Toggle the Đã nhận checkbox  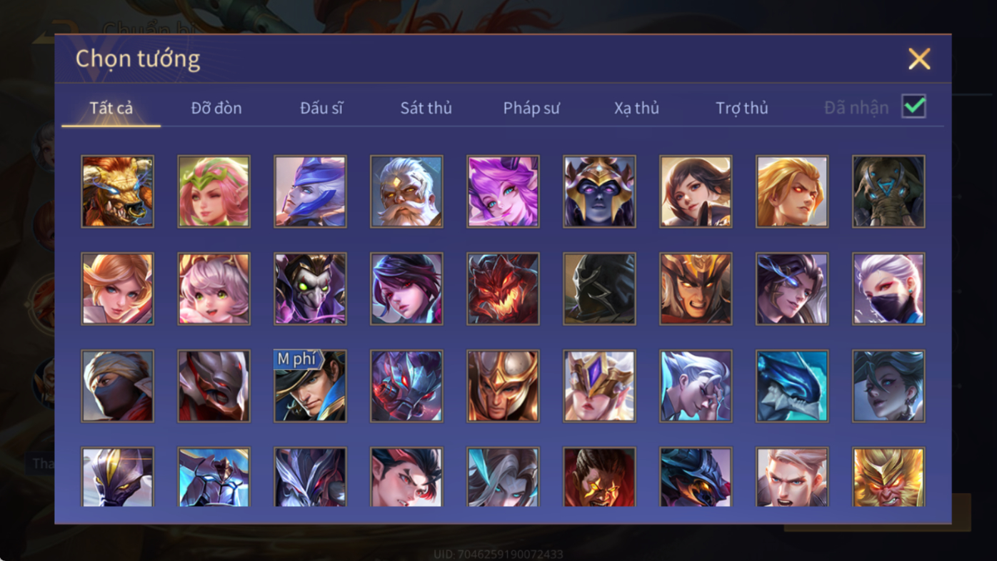(x=913, y=106)
